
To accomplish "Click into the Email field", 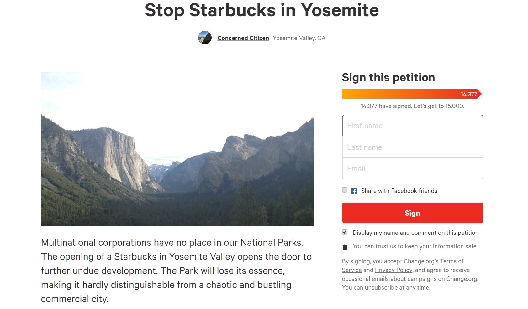I will pos(412,169).
